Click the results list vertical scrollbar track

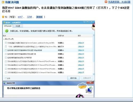coord(94,55)
